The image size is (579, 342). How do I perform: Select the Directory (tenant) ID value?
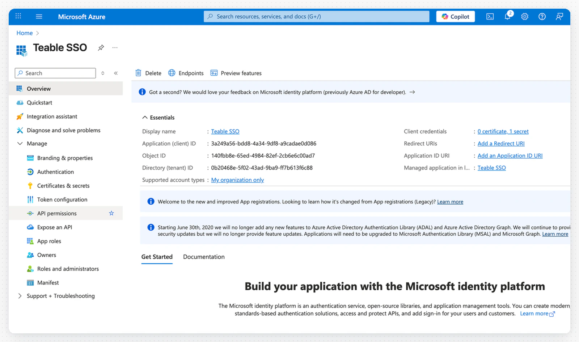262,168
